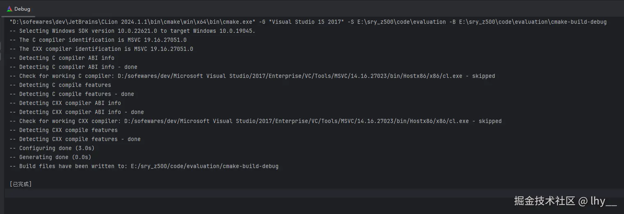Click the 'Detecting C compile features - done' line

(71, 94)
